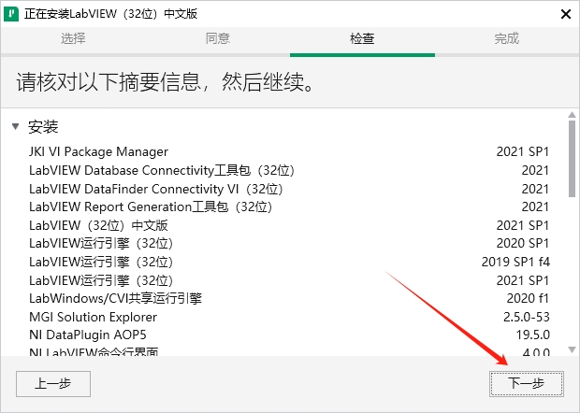Select LabWindows/CVI共享运行引擎 row
The height and width of the screenshot is (413, 580).
point(289,298)
